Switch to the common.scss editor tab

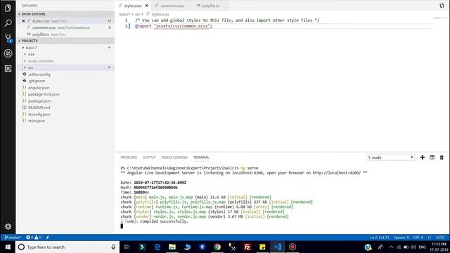coord(171,6)
